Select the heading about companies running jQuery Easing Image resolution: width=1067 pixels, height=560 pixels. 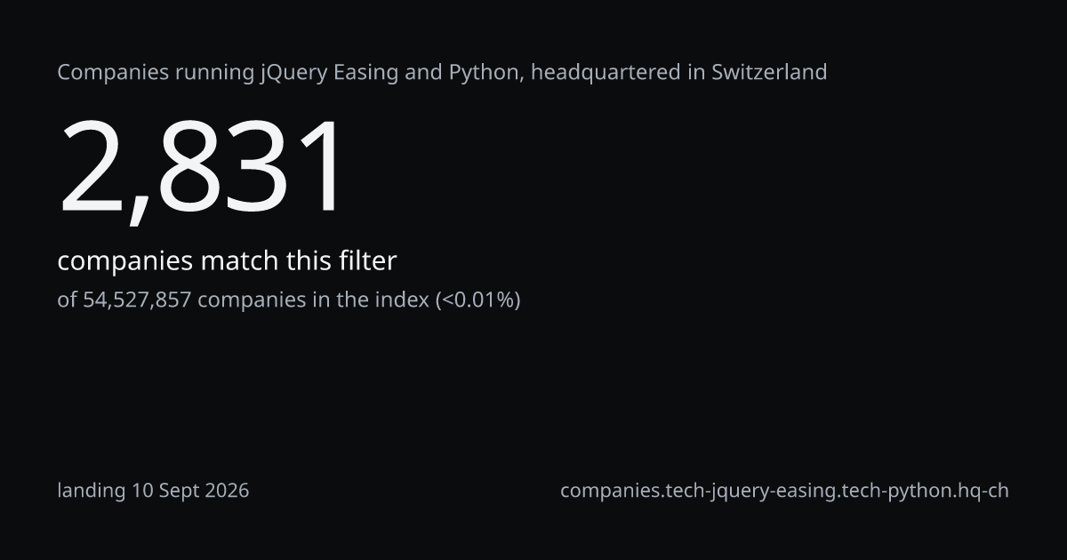[x=442, y=73]
